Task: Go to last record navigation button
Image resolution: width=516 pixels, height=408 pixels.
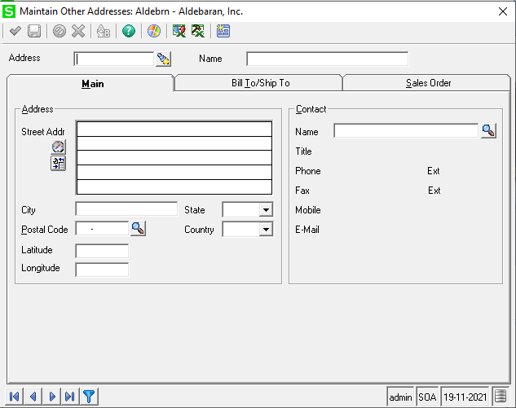Action: (x=70, y=397)
